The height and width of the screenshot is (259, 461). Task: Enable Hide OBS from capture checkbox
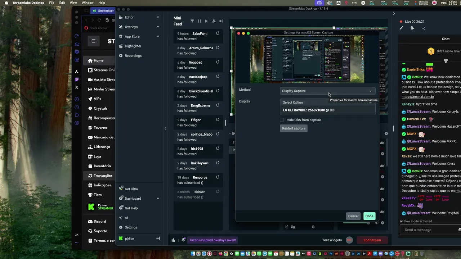[x=282, y=120]
